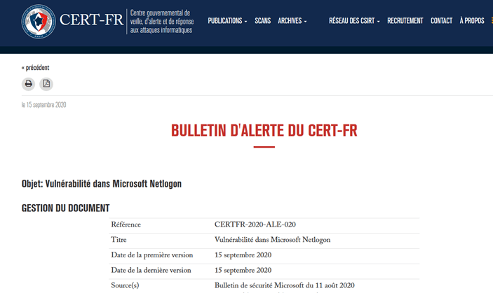The image size is (493, 293).
Task: Click the Gestion du document heading
Action: 65,208
